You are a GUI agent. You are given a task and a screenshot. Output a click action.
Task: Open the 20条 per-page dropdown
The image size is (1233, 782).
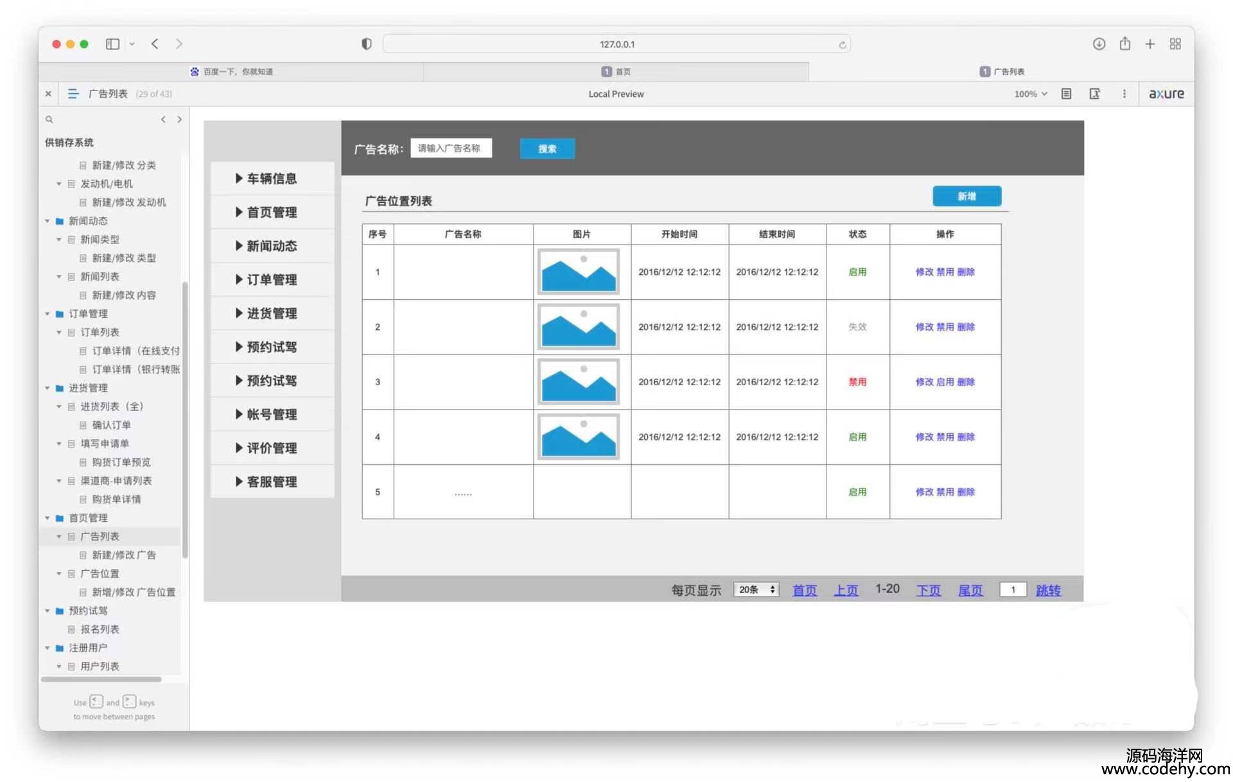click(756, 589)
